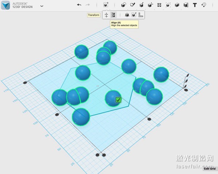
Task: Open the Primitives tool menu
Action: point(123,5)
